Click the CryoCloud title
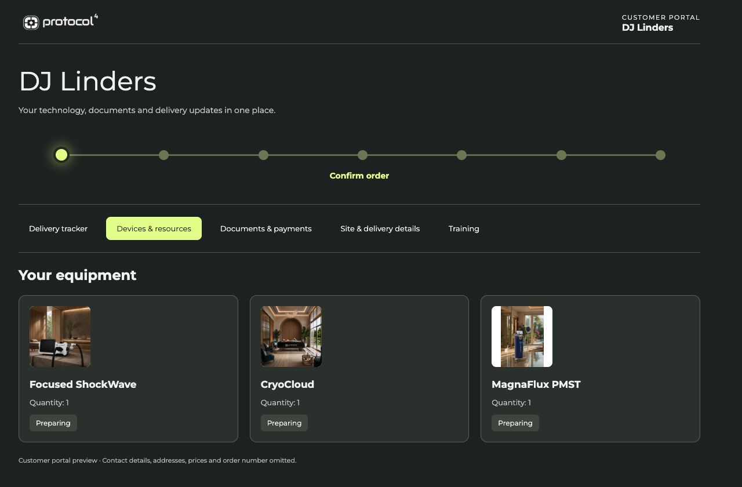This screenshot has height=487, width=742. coord(288,384)
